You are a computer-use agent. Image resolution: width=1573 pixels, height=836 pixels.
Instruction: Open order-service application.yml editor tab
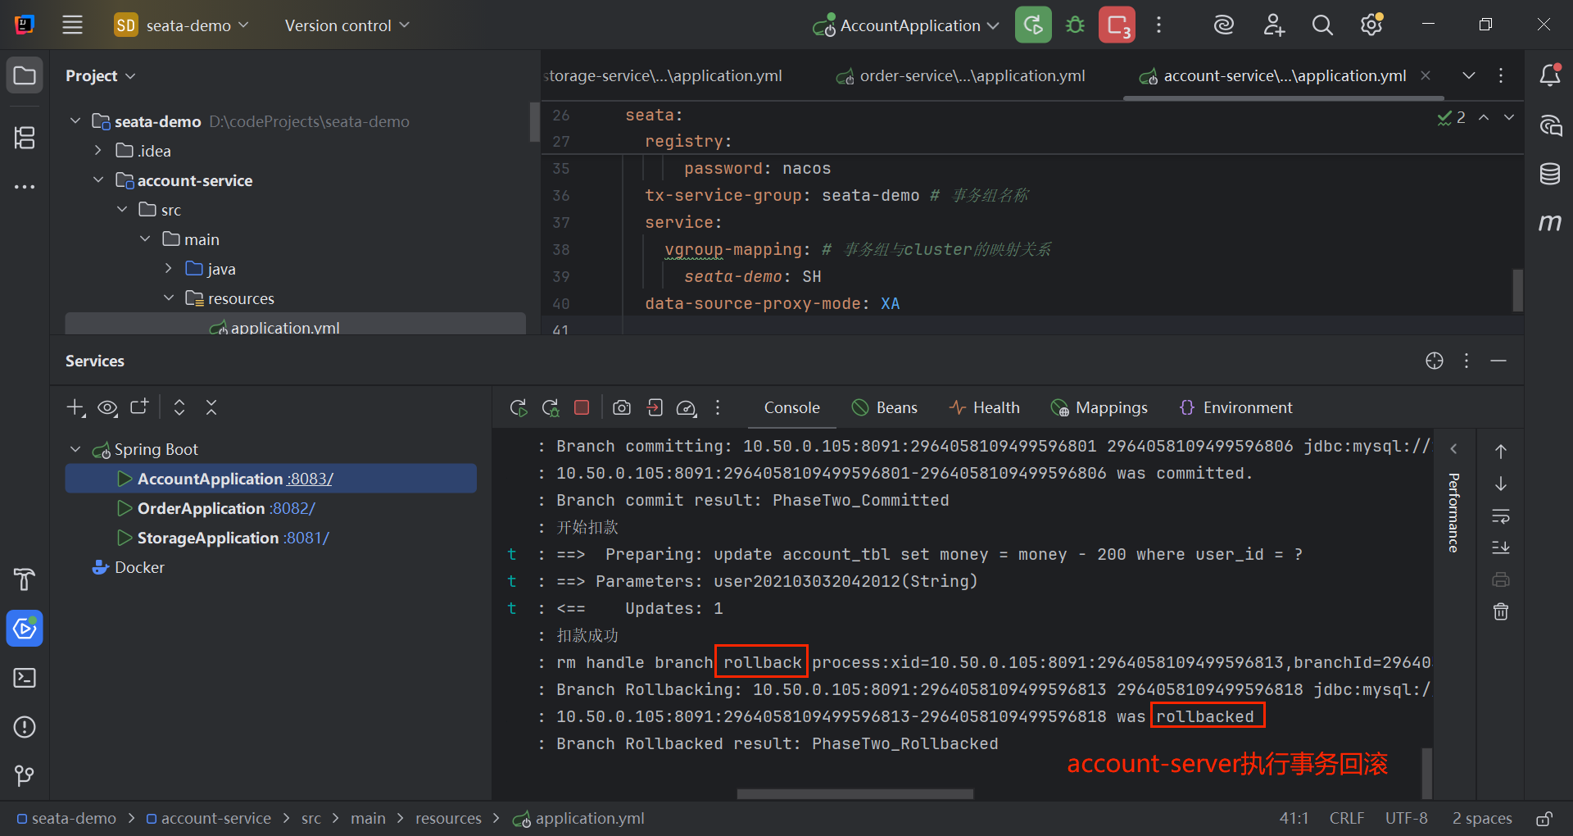click(x=960, y=75)
